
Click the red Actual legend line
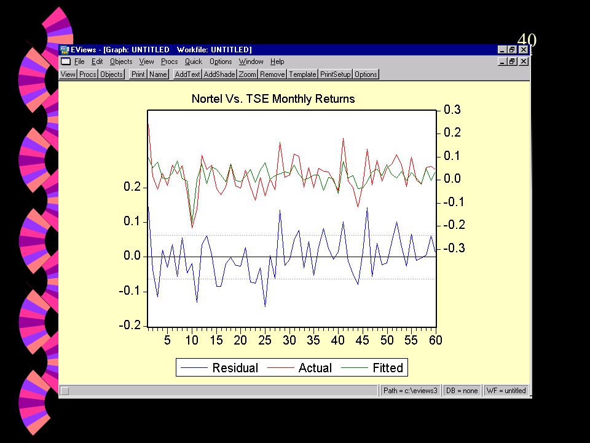click(280, 368)
